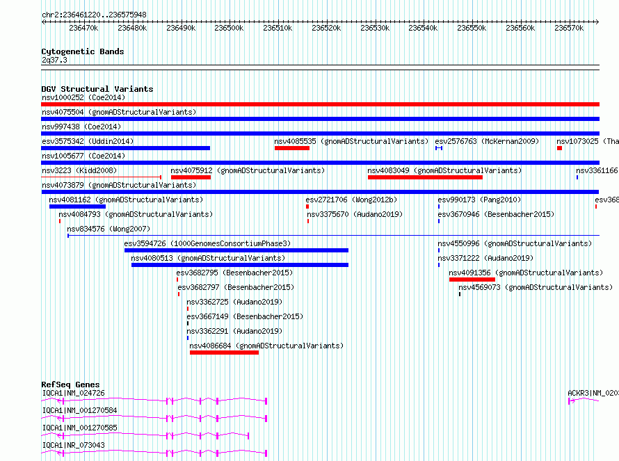Open esv990173 (Pang2010) label
The height and width of the screenshot is (461, 619).
479,200
